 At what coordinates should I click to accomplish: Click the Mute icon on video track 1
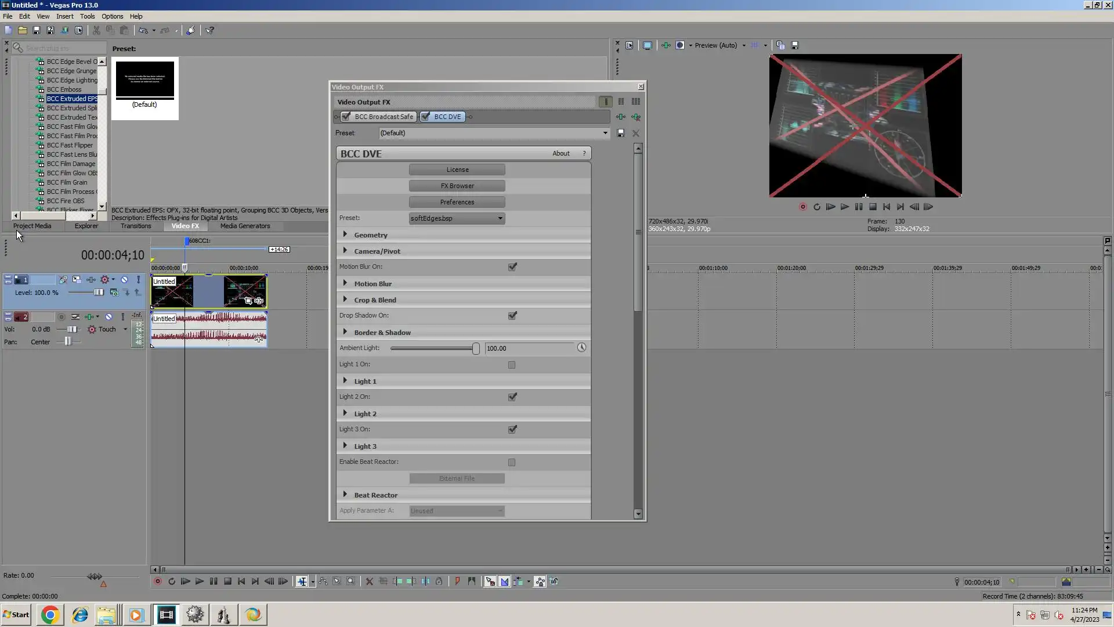click(x=124, y=280)
